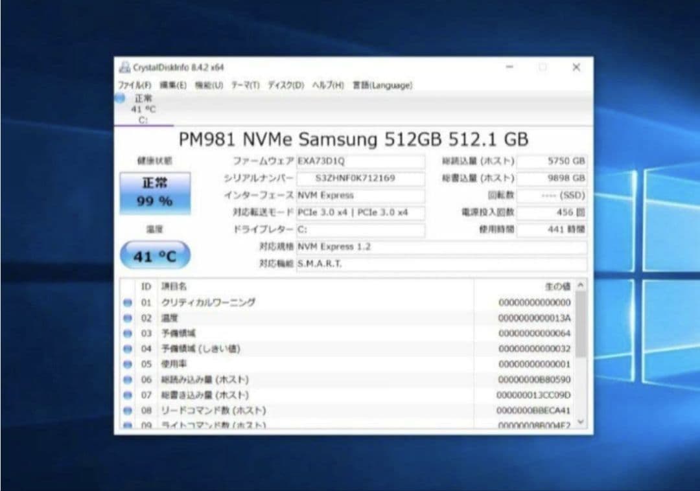Click the rotation rate value ---- (SSD)
The width and height of the screenshot is (700, 491).
tap(552, 196)
